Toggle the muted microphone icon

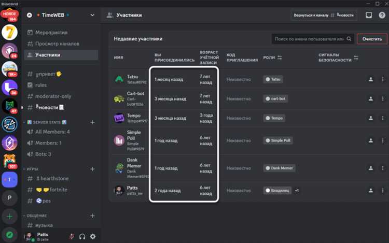[72, 237]
